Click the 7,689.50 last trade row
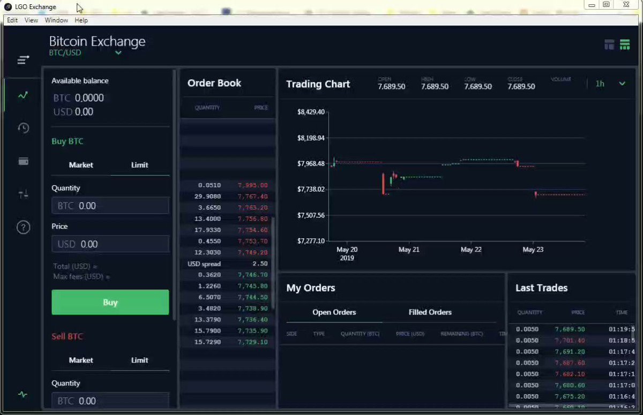The width and height of the screenshot is (643, 415). coord(572,329)
